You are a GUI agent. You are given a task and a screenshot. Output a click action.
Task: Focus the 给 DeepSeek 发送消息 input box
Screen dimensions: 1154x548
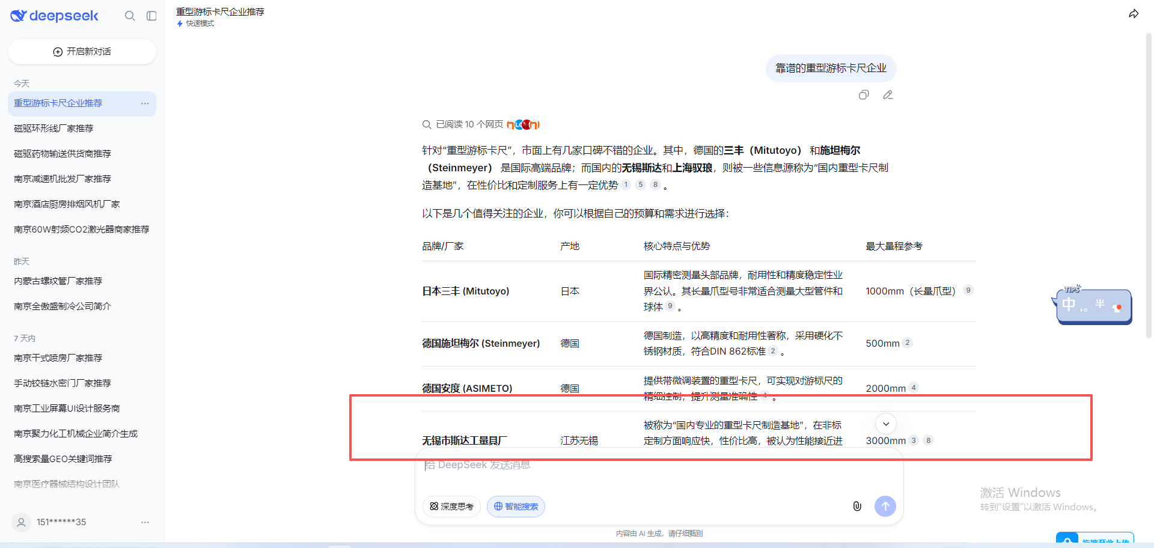point(659,465)
